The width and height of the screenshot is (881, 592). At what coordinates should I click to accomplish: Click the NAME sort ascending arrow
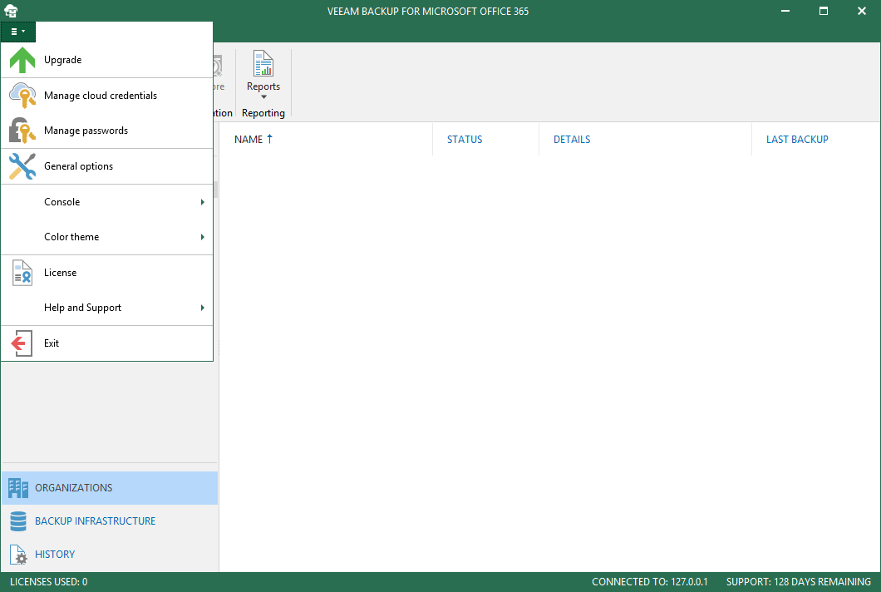(269, 139)
